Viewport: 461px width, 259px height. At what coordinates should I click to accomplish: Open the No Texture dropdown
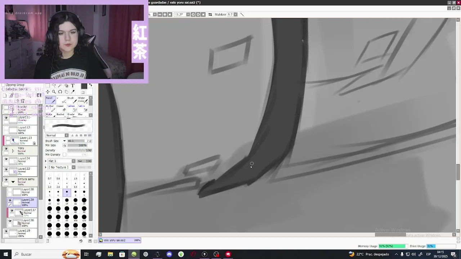pyautogui.click(x=62, y=167)
